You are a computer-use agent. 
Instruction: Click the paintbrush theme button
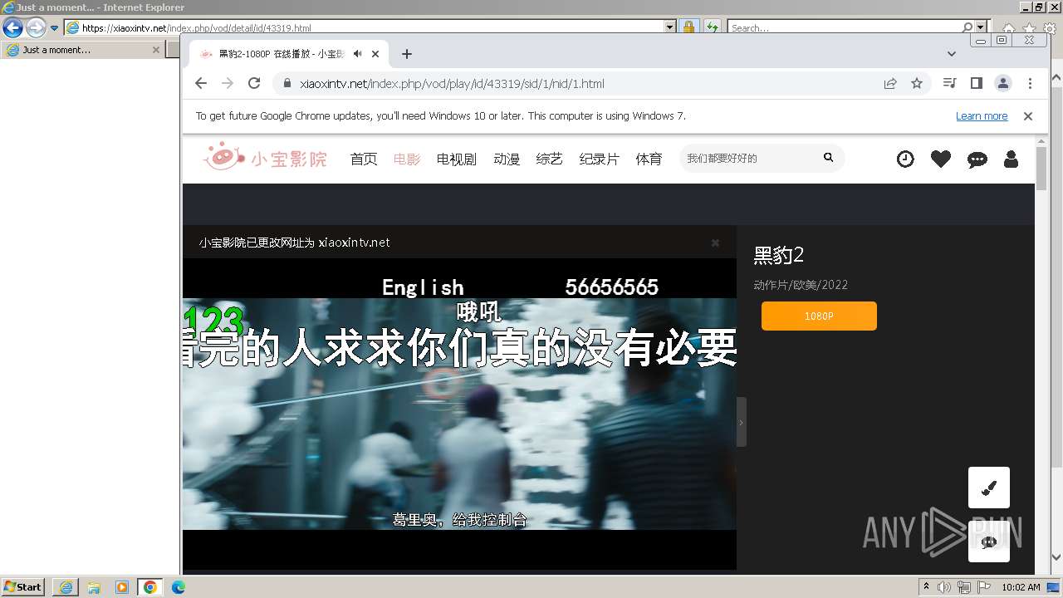989,488
